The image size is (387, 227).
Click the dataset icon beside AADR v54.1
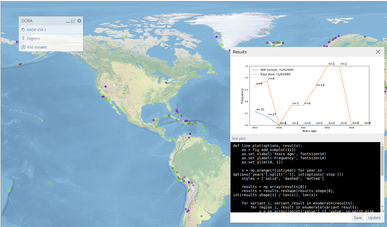(x=23, y=29)
